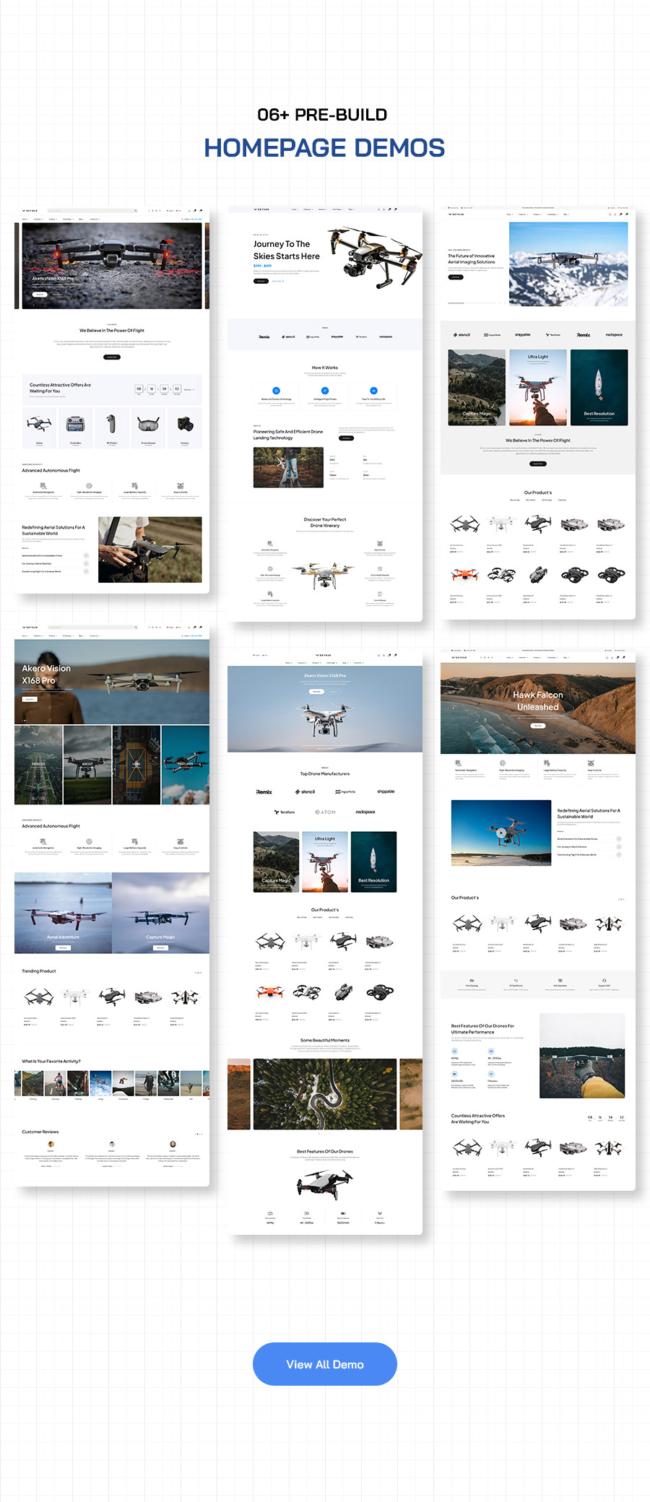Open the Future of Innovative Aerial Imaging demo

(538, 412)
